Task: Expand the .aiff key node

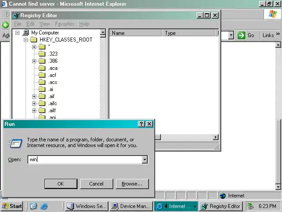Action: 34,110
